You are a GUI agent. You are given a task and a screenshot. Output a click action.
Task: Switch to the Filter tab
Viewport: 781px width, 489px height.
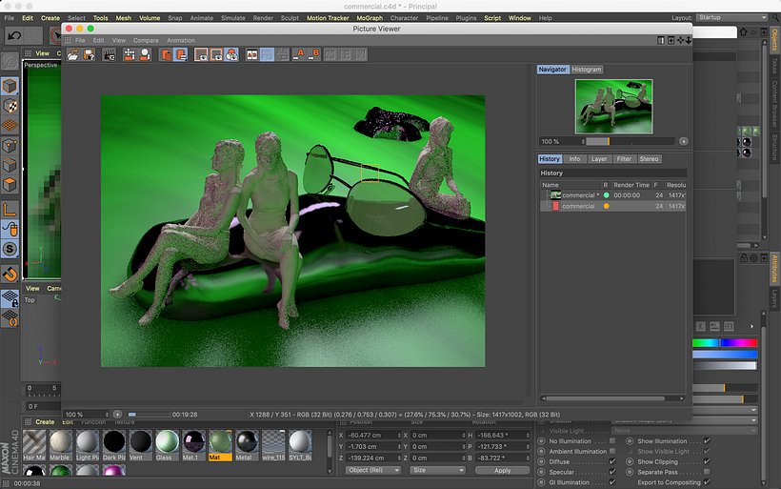624,159
